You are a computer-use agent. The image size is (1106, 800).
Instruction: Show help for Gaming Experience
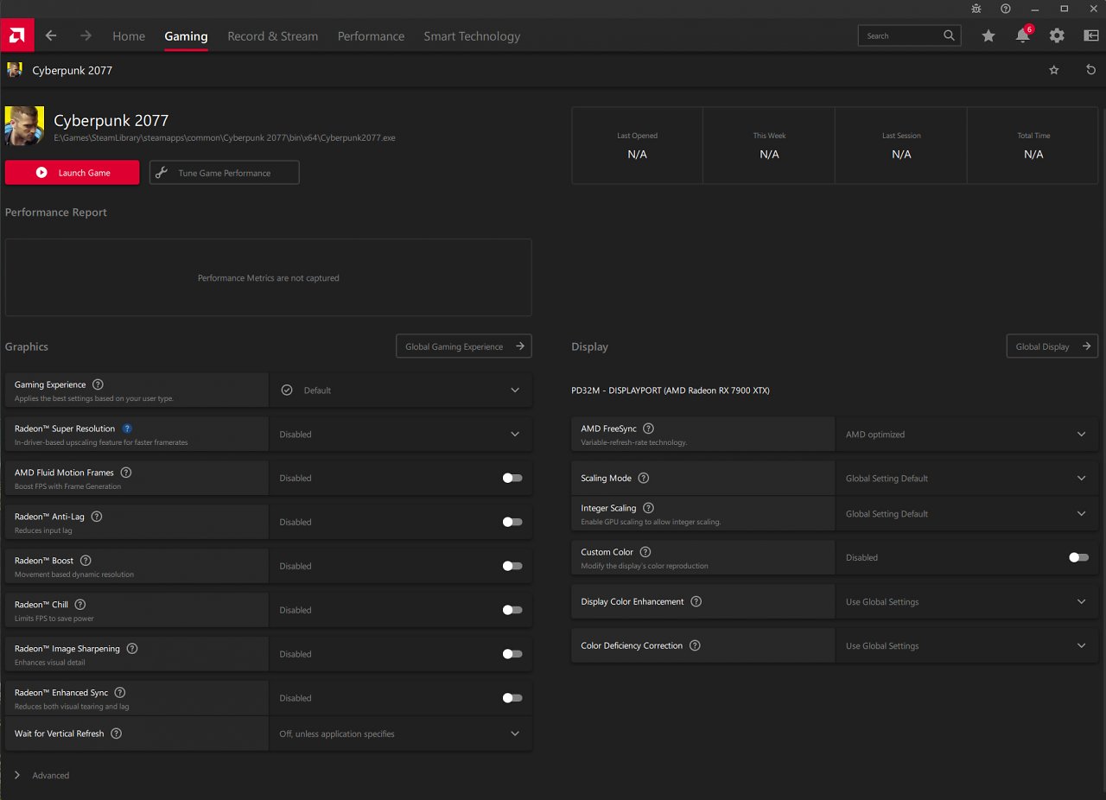[98, 384]
